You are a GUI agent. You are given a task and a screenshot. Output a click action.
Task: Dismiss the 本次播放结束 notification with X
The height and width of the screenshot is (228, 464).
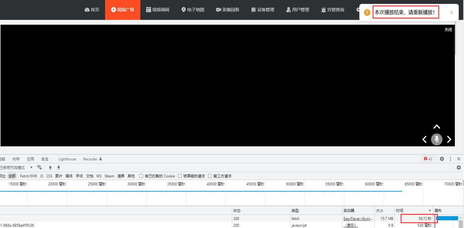[x=451, y=12]
